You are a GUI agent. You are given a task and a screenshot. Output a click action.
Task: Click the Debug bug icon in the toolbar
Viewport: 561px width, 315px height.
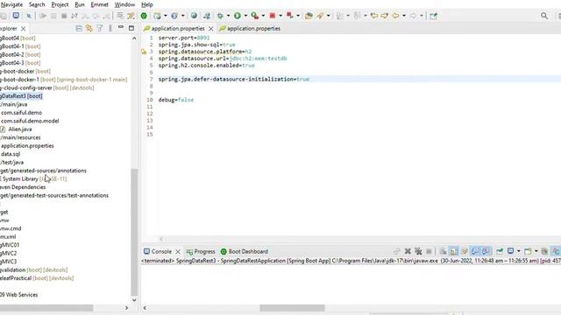tap(220, 16)
